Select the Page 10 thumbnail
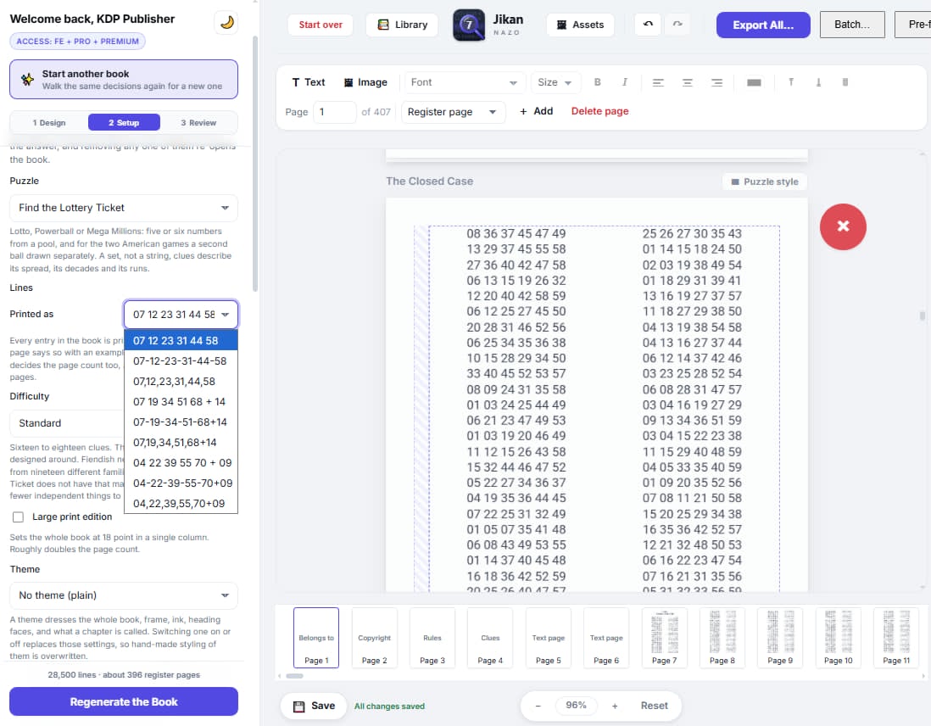The width and height of the screenshot is (931, 726). pyautogui.click(x=839, y=638)
